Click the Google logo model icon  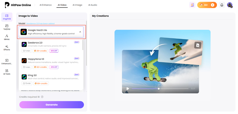[x=24, y=32]
